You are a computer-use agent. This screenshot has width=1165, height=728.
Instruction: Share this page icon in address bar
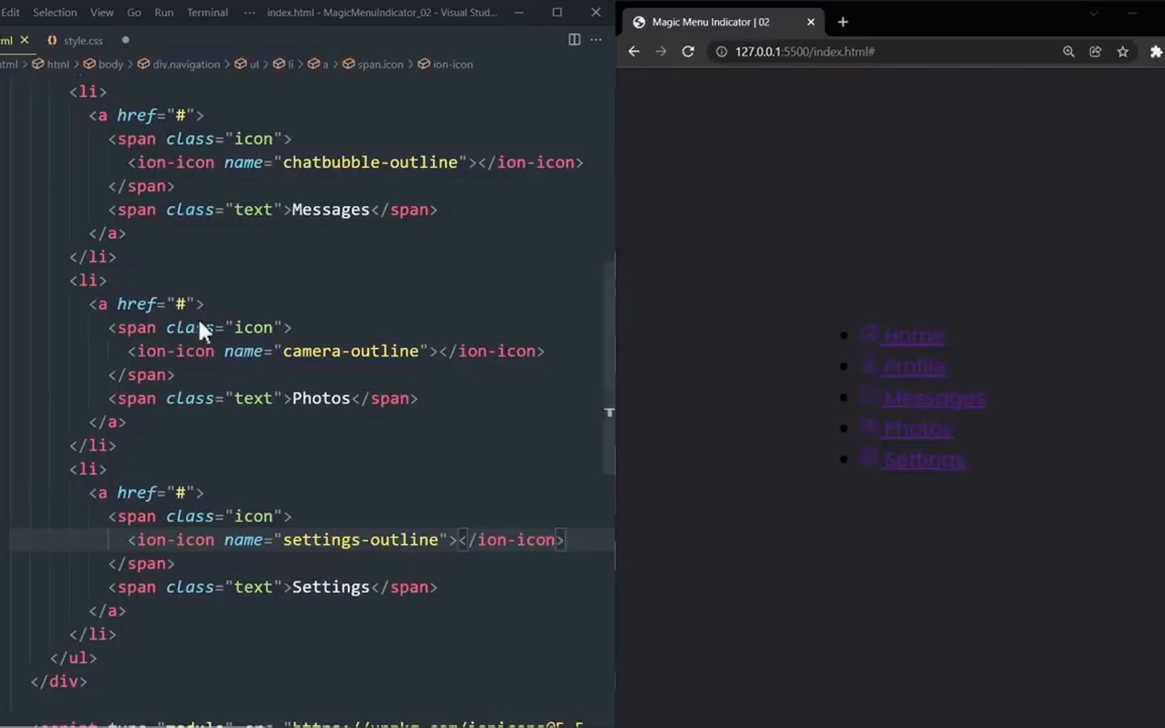point(1096,52)
